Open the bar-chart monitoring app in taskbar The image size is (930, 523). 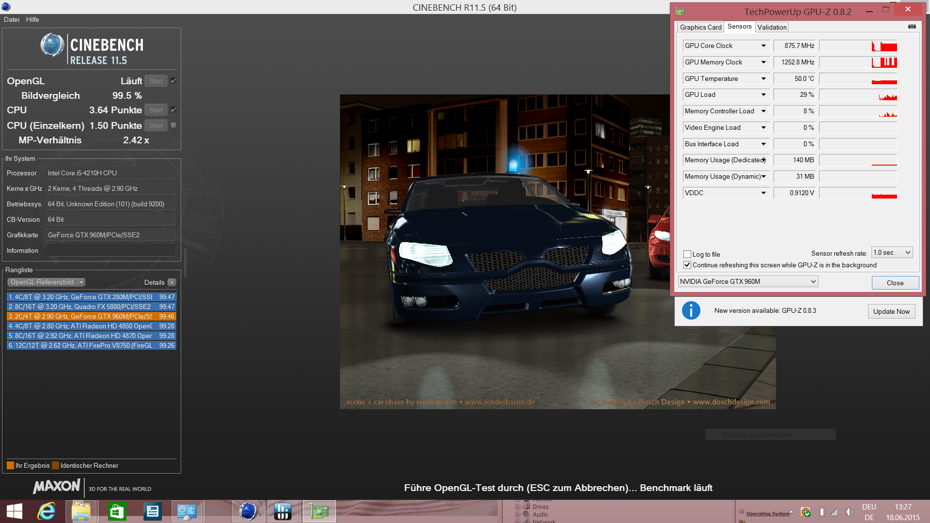[283, 511]
